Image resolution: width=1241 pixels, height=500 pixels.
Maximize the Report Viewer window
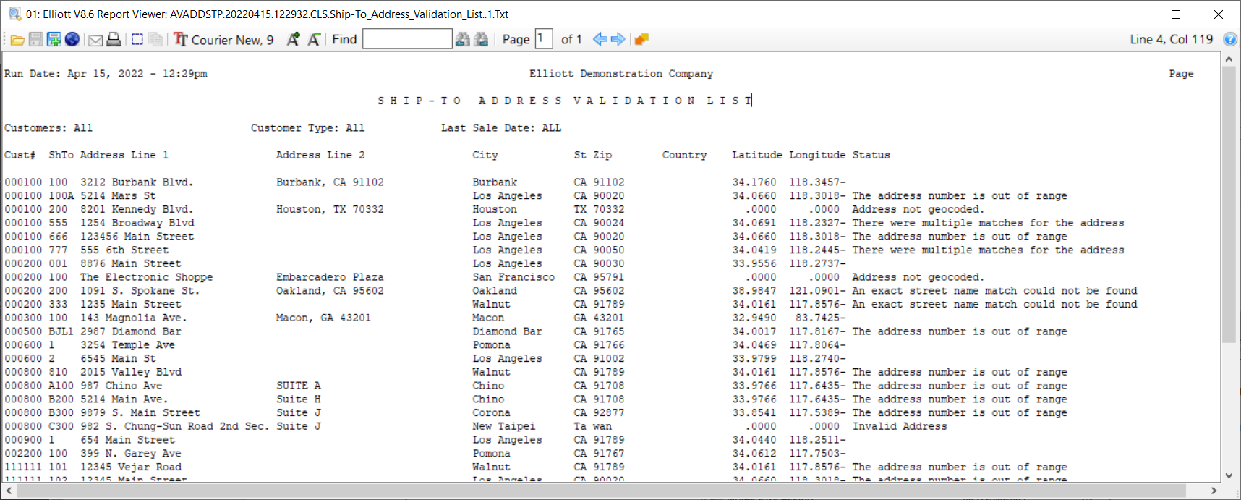coord(1176,14)
